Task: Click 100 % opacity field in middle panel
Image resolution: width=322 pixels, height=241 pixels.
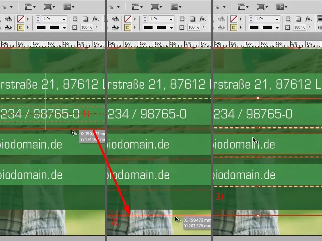Action: coord(194,27)
